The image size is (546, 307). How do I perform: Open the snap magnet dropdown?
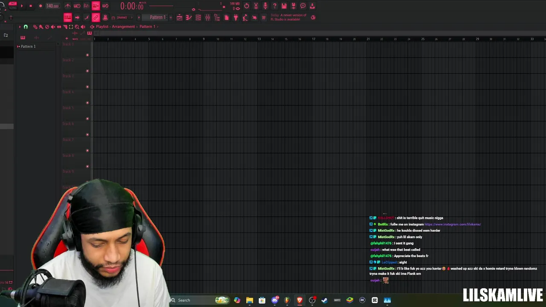[26, 26]
